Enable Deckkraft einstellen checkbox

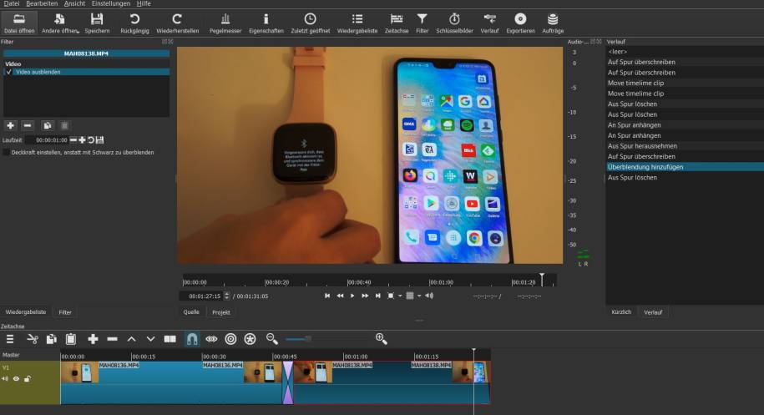pos(7,153)
